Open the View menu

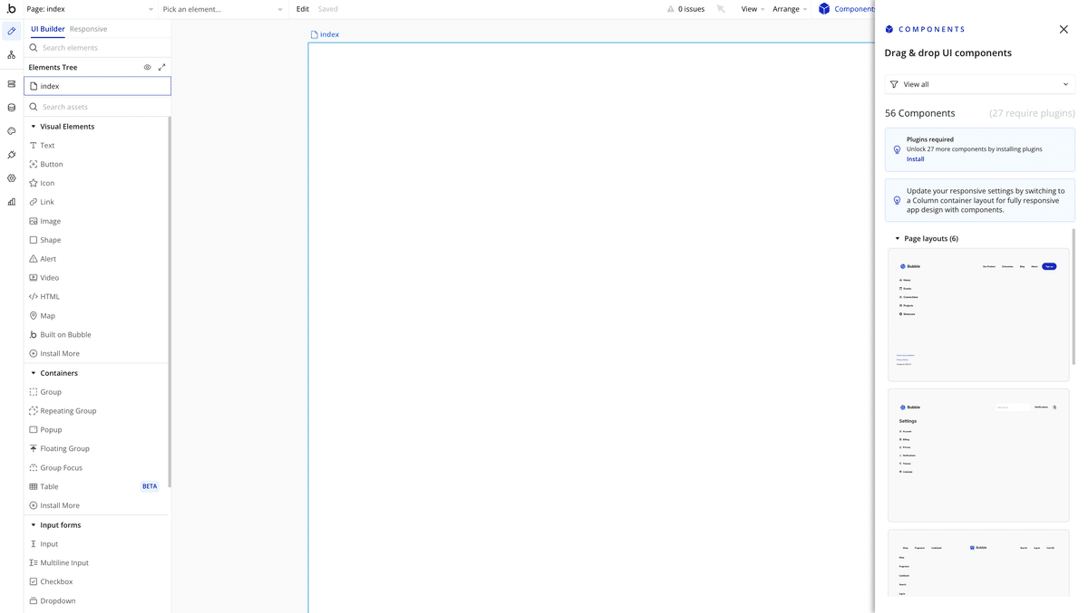pos(753,9)
